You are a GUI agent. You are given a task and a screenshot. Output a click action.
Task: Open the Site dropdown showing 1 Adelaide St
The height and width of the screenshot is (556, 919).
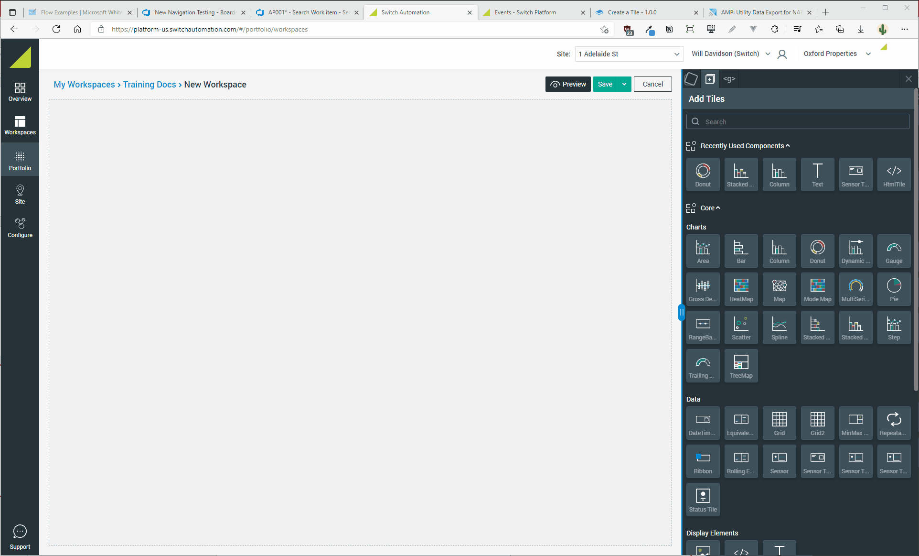coord(629,54)
